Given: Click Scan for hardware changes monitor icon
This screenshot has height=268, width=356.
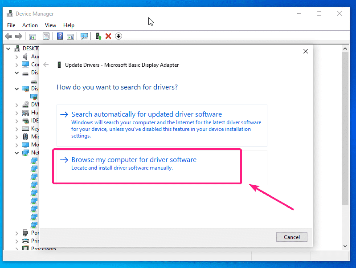Looking at the screenshot, I should pos(84,36).
